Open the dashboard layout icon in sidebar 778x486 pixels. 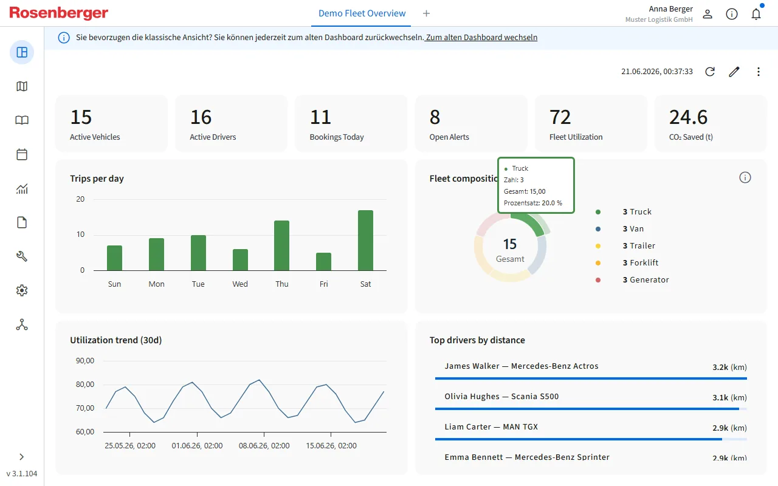click(x=22, y=52)
